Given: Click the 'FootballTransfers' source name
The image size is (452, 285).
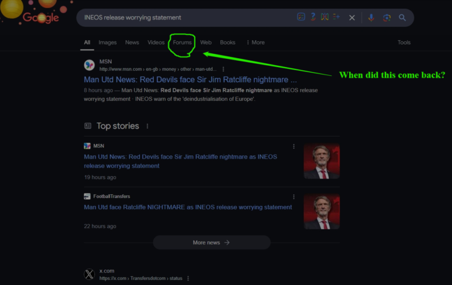Looking at the screenshot, I should click(x=112, y=196).
